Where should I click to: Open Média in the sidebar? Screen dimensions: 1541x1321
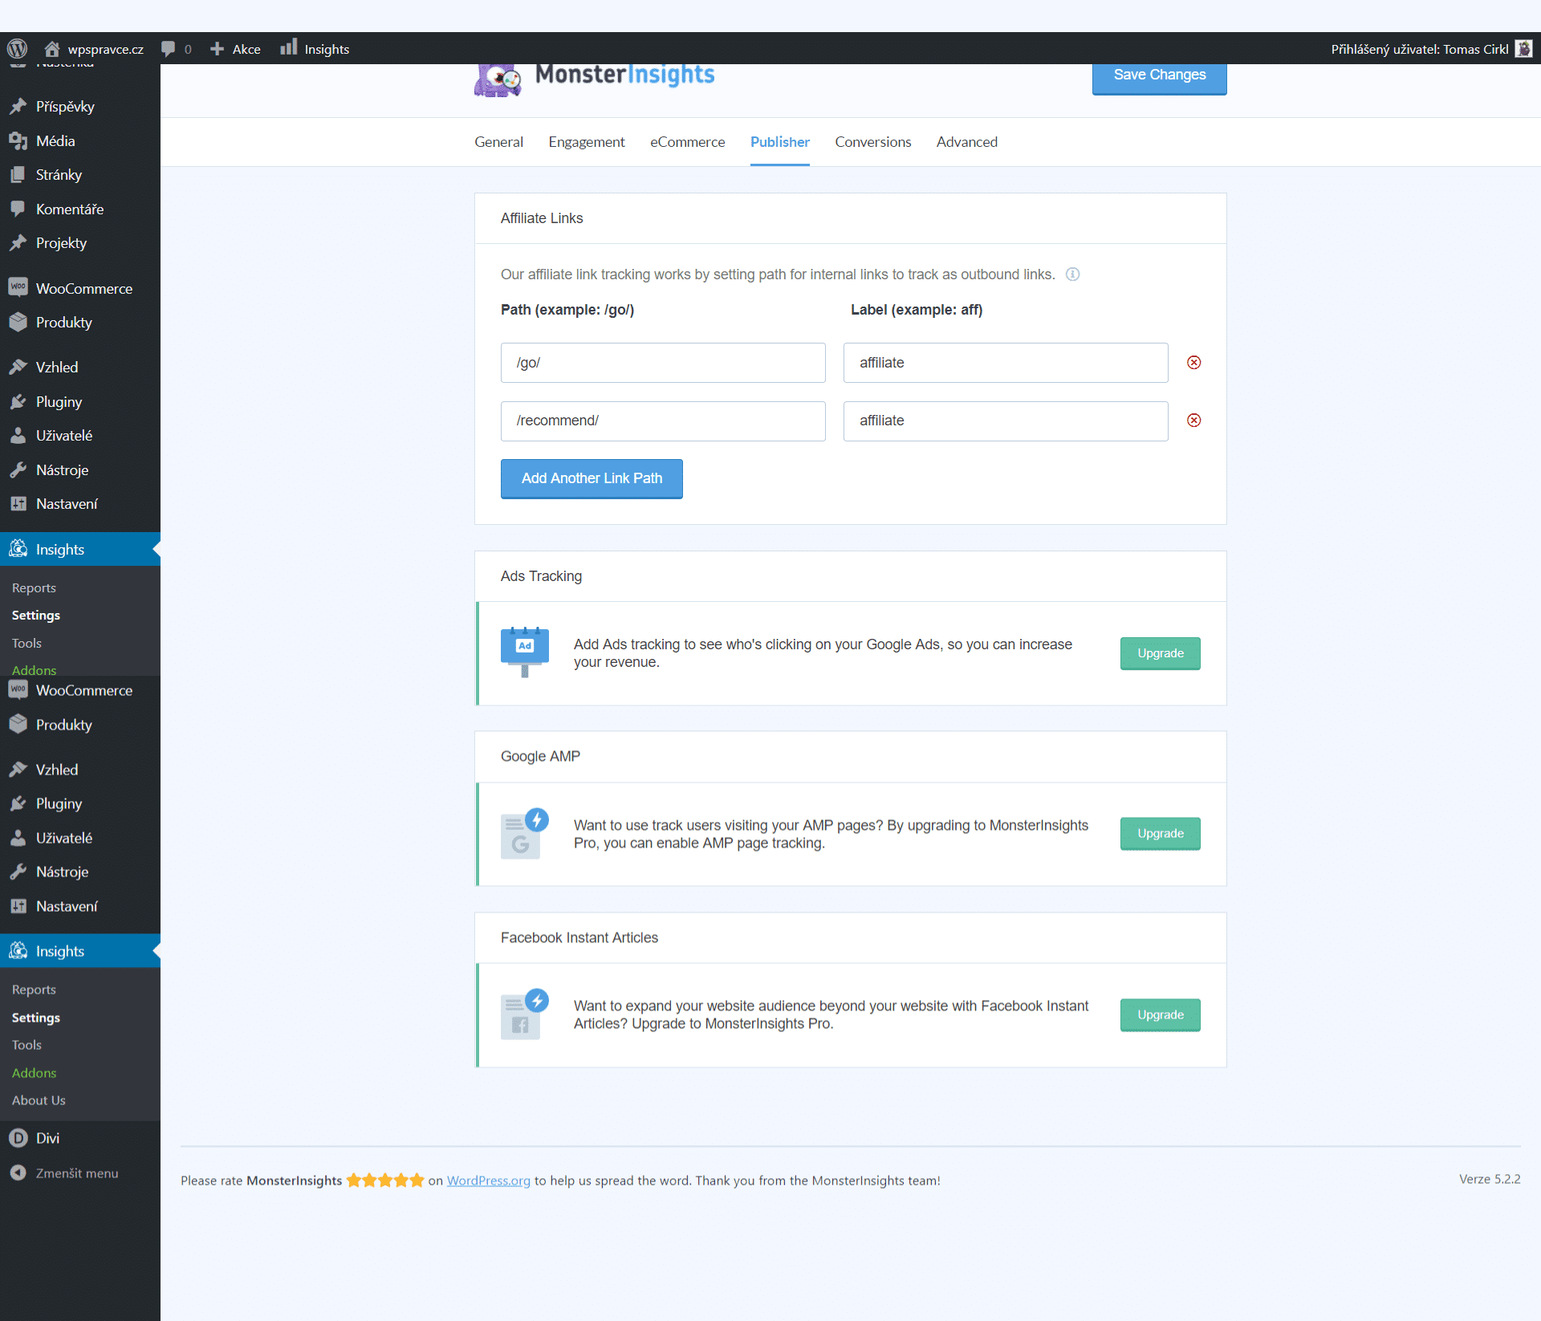coord(80,141)
